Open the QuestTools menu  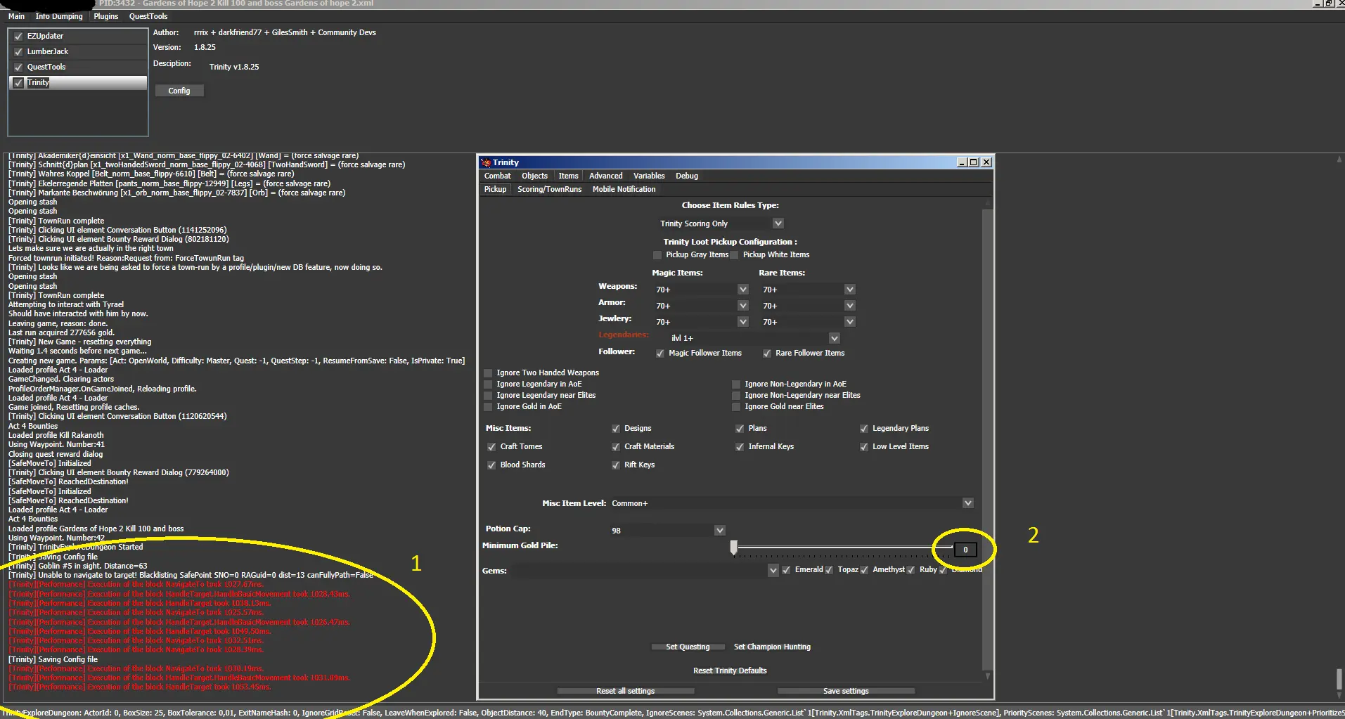point(148,16)
